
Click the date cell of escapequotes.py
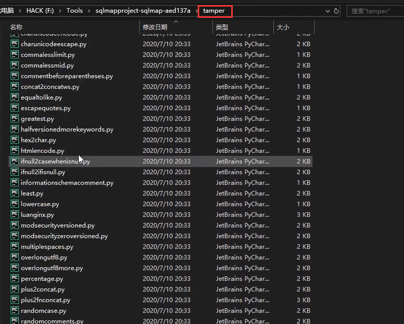click(167, 108)
